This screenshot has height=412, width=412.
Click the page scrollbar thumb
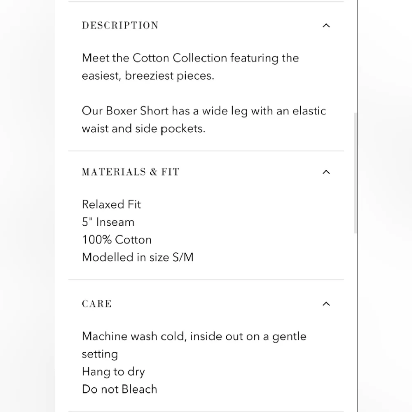[x=356, y=173]
